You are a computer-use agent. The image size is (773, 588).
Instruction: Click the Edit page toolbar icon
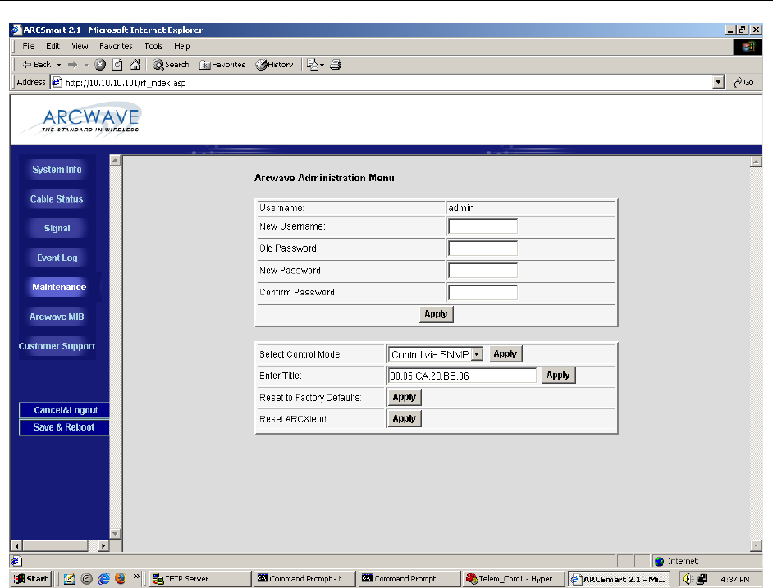point(313,65)
